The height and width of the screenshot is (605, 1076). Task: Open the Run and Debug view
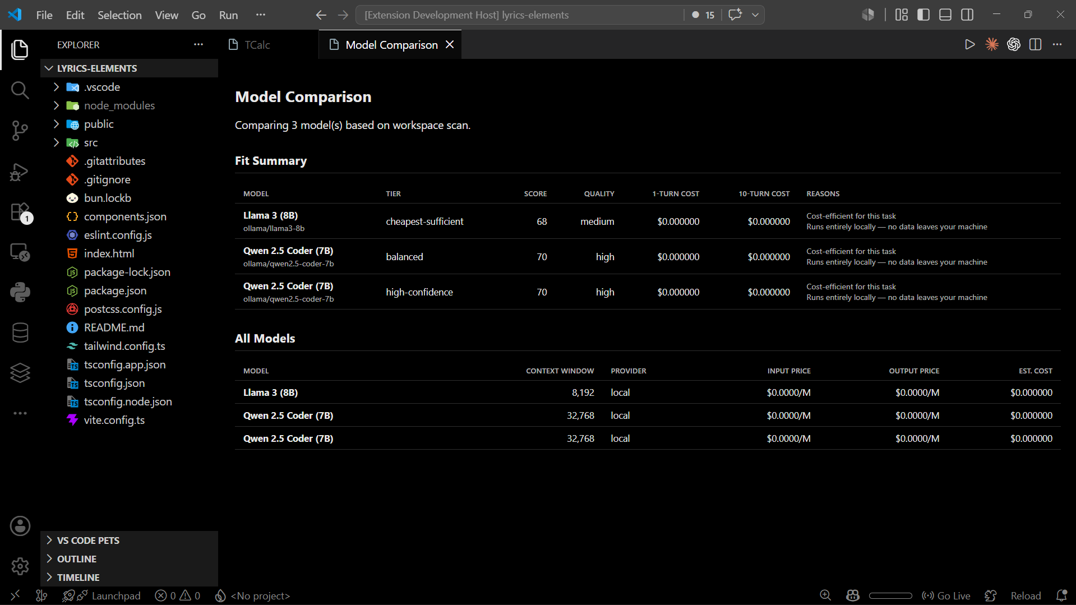[x=20, y=171]
